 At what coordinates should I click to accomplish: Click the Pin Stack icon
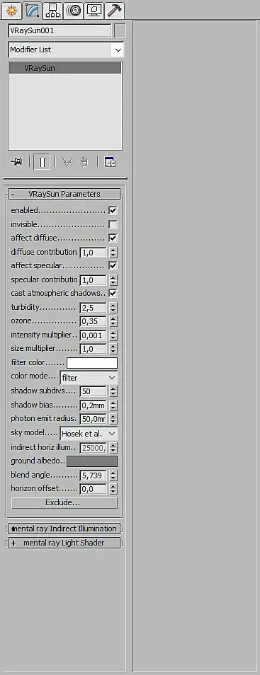(x=16, y=162)
